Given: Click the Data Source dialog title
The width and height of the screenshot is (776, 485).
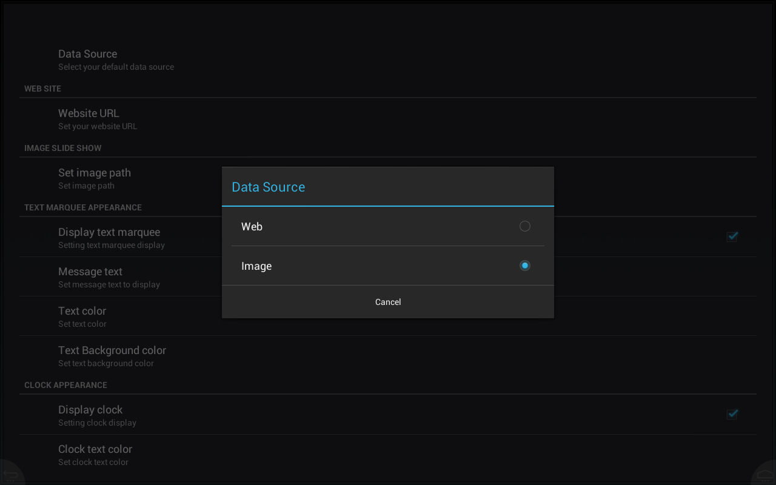Looking at the screenshot, I should coord(268,187).
